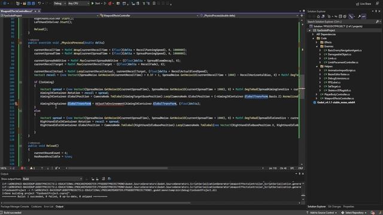Viewport: 383px width, 215px height.
Task: Click the red Hot Reload flame icon
Action: (x=110, y=4)
